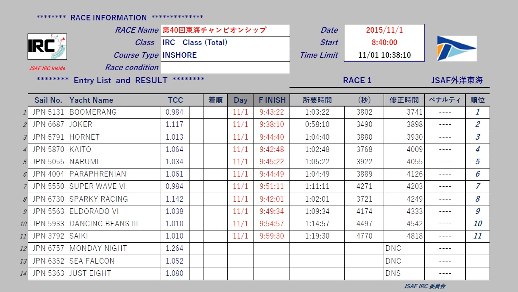
Task: Click the 'JSAF外洋東海' heading
Action: [457, 81]
